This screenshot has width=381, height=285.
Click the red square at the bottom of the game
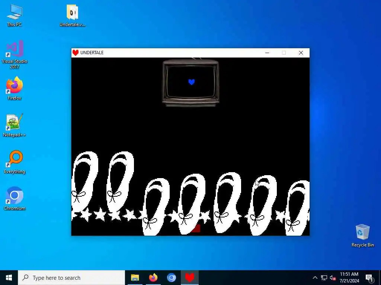pos(196,228)
